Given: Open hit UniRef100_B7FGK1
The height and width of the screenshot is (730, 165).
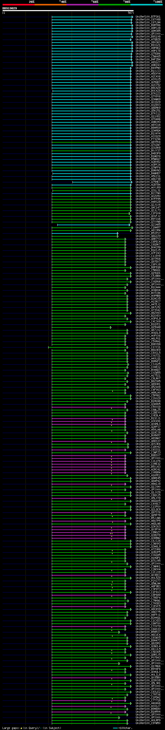Looking at the screenshot, I should pos(148,17).
